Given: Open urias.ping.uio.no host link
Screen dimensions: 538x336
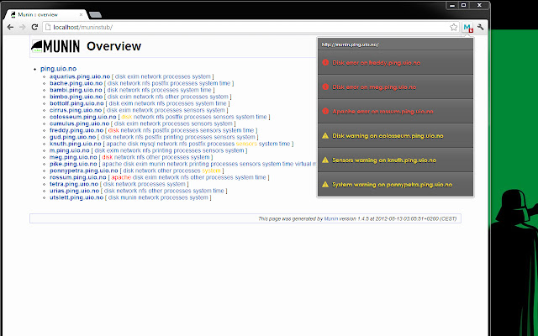Looking at the screenshot, I should [x=74, y=191].
